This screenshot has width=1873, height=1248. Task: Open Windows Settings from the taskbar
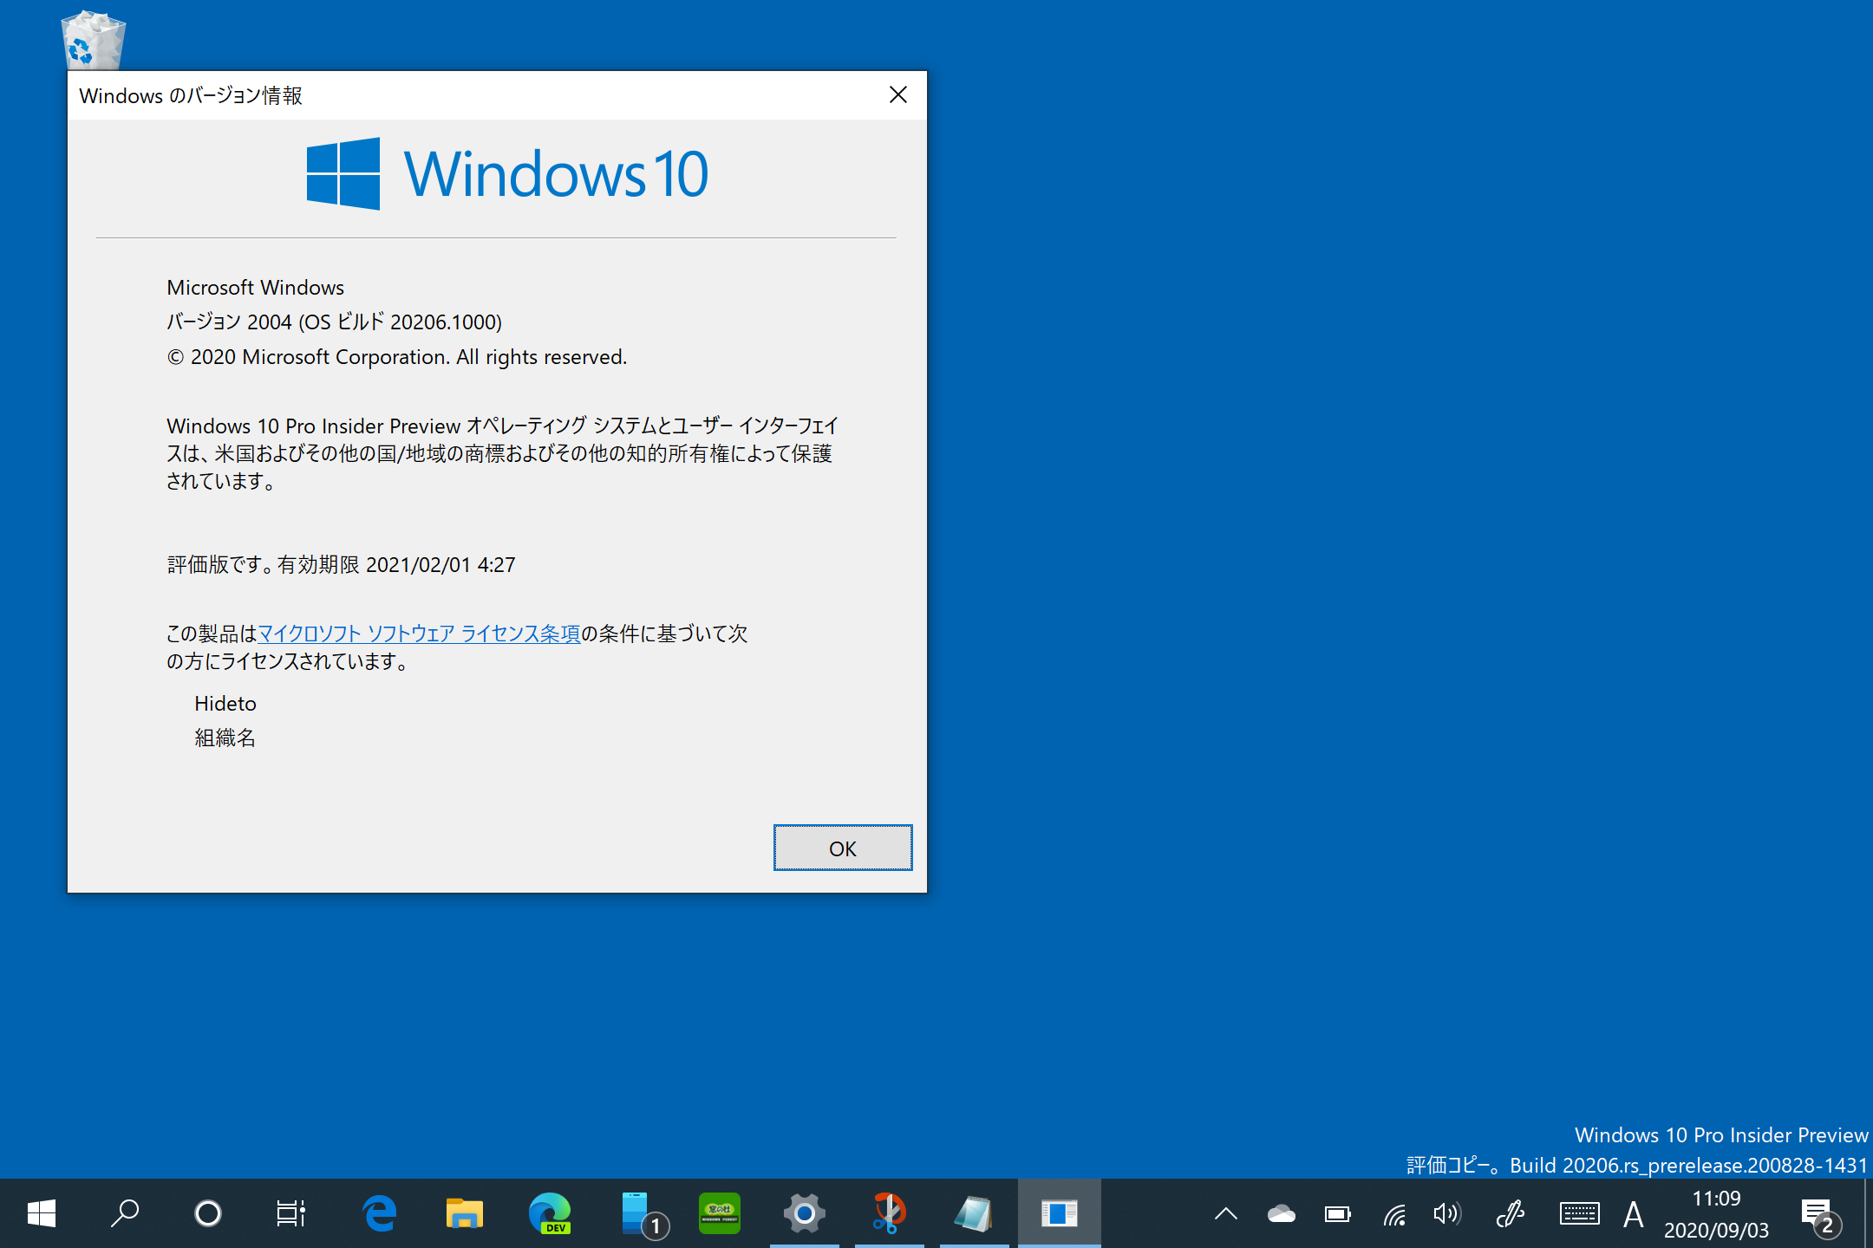[x=805, y=1213]
